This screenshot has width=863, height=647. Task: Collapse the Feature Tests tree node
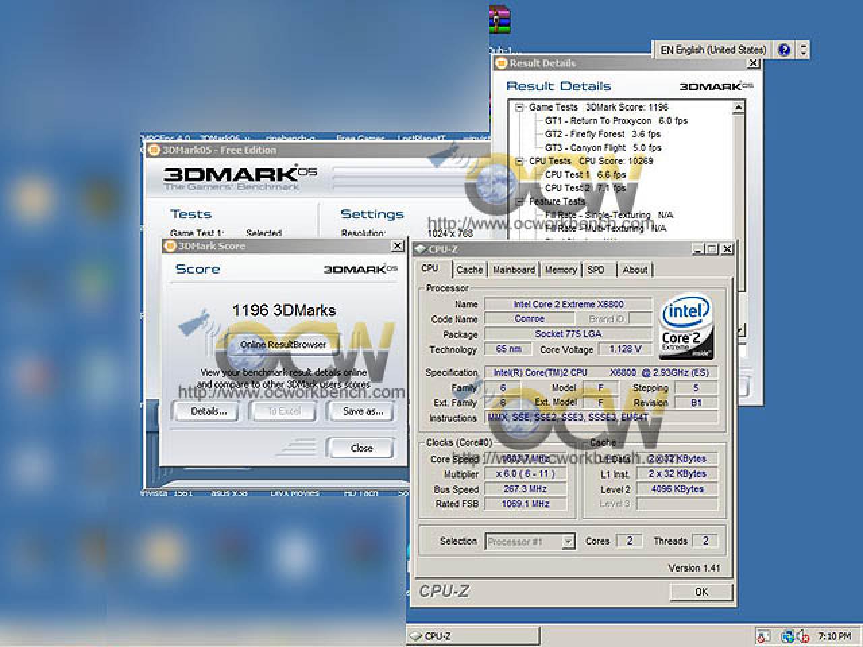click(x=519, y=202)
